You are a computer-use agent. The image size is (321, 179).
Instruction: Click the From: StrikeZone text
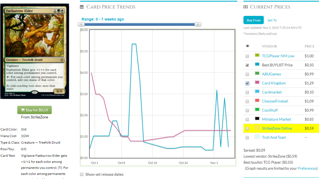tap(34, 117)
